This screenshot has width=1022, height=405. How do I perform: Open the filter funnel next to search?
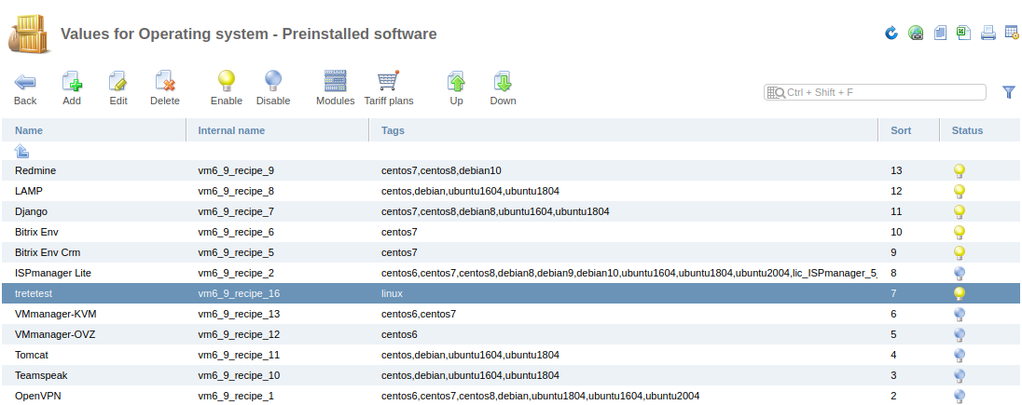click(x=1009, y=92)
